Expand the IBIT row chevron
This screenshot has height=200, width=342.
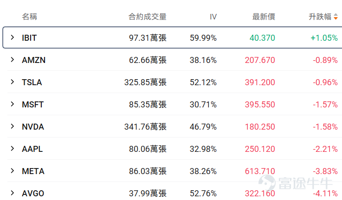pyautogui.click(x=13, y=37)
